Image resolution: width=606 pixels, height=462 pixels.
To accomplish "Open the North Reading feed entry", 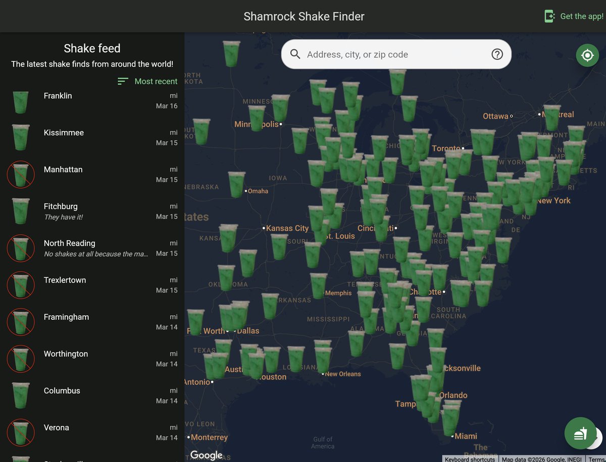I will click(92, 248).
